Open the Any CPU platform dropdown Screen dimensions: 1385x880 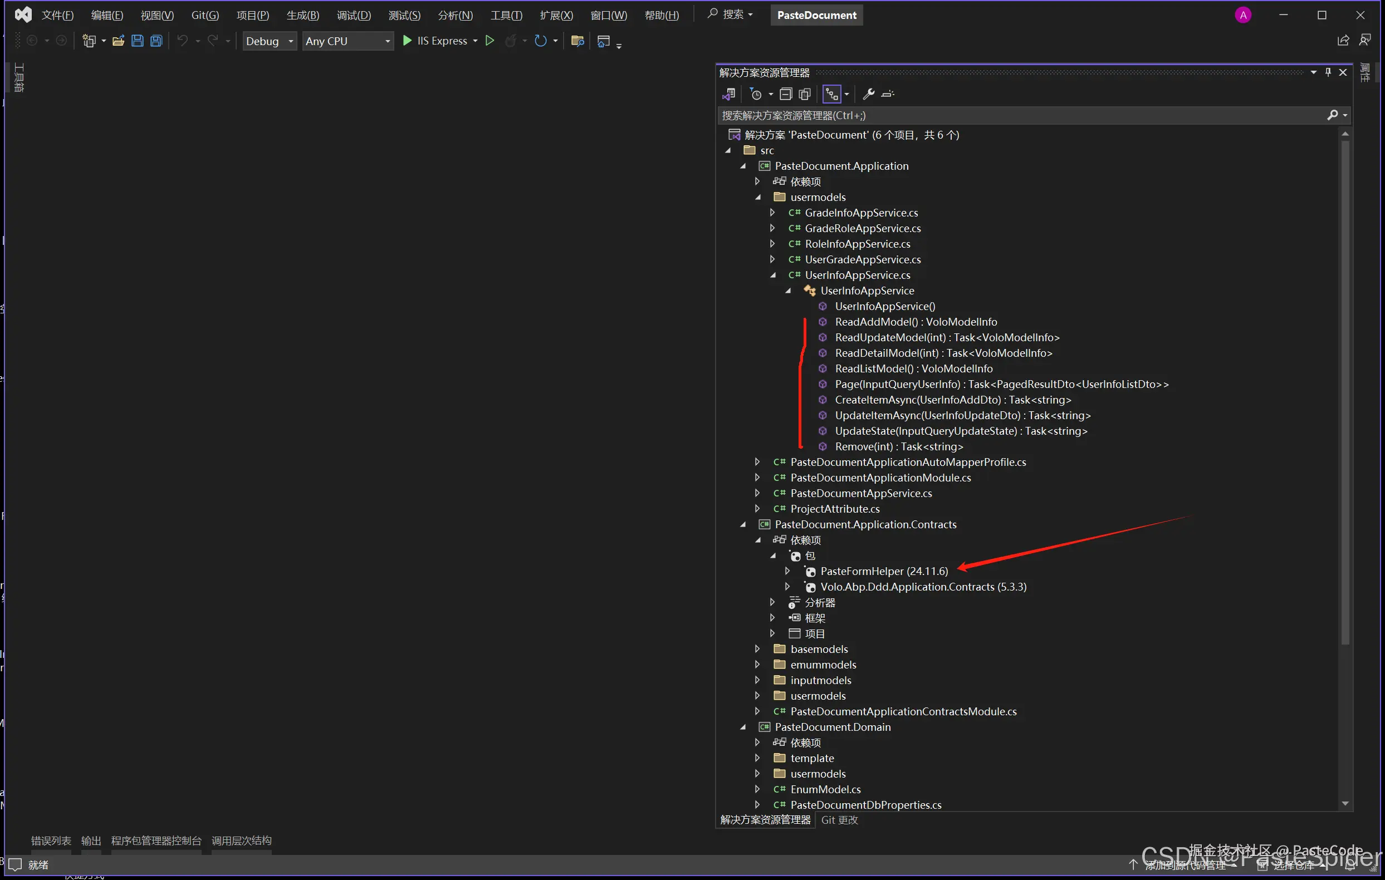point(348,41)
